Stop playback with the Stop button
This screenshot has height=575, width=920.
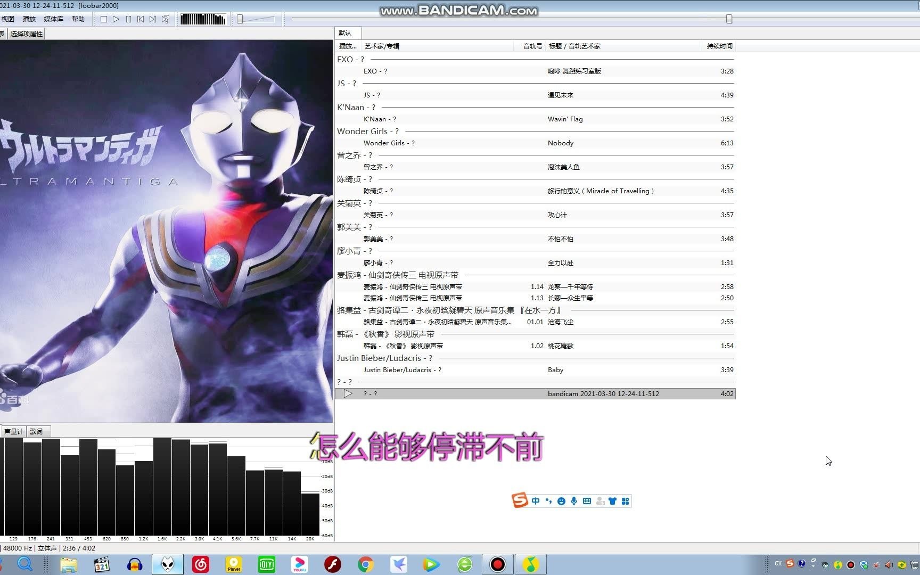coord(104,19)
